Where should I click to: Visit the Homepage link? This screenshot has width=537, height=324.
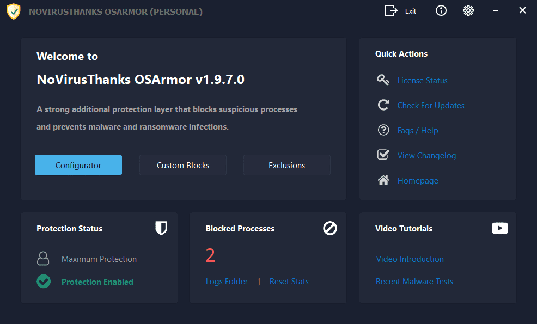point(418,180)
